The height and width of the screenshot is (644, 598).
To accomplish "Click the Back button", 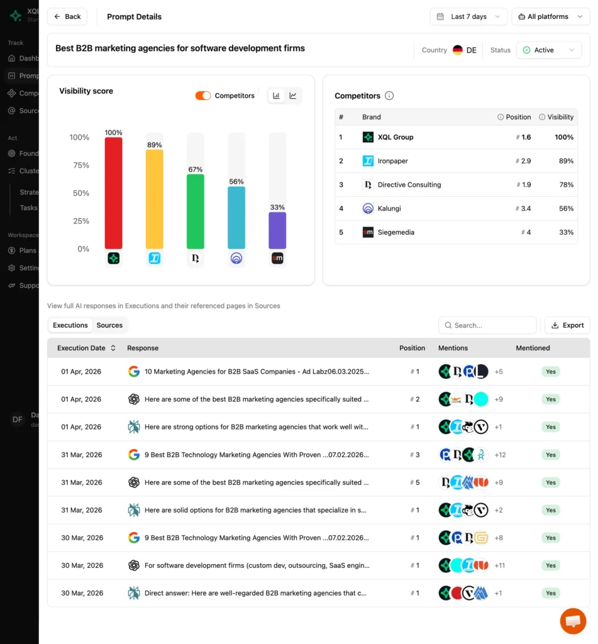I will tap(67, 16).
